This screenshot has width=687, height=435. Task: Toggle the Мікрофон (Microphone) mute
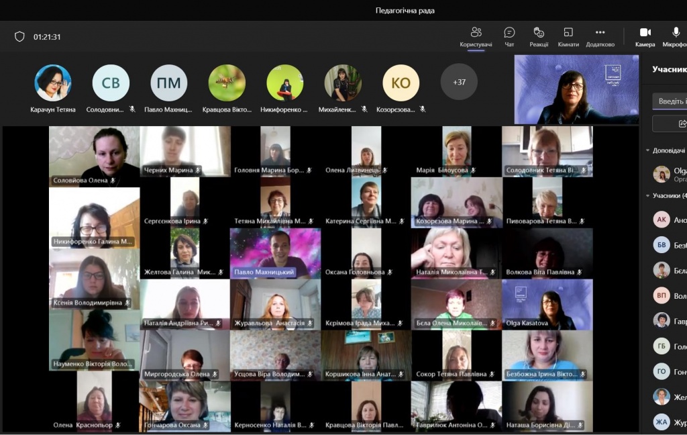point(675,36)
